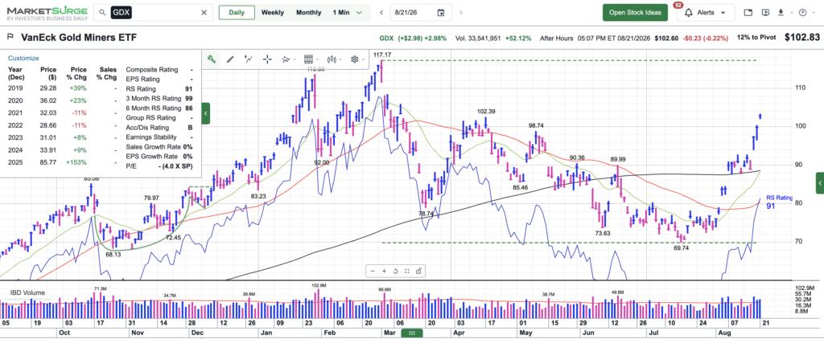824x339 pixels.
Task: Open the 1 Min interval dropdown
Action: point(348,13)
